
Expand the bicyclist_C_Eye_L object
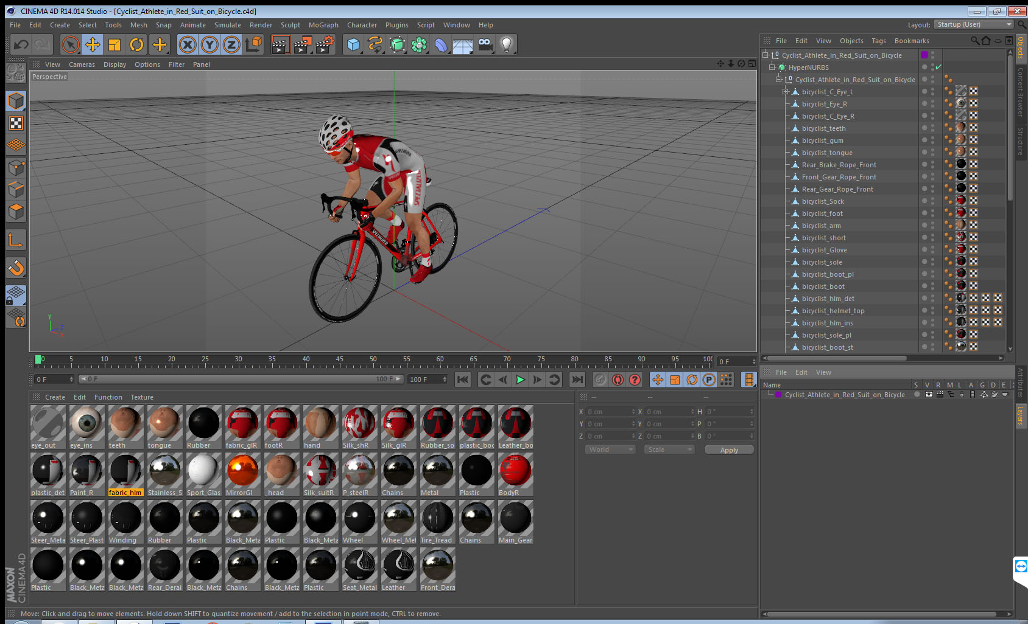pyautogui.click(x=786, y=91)
